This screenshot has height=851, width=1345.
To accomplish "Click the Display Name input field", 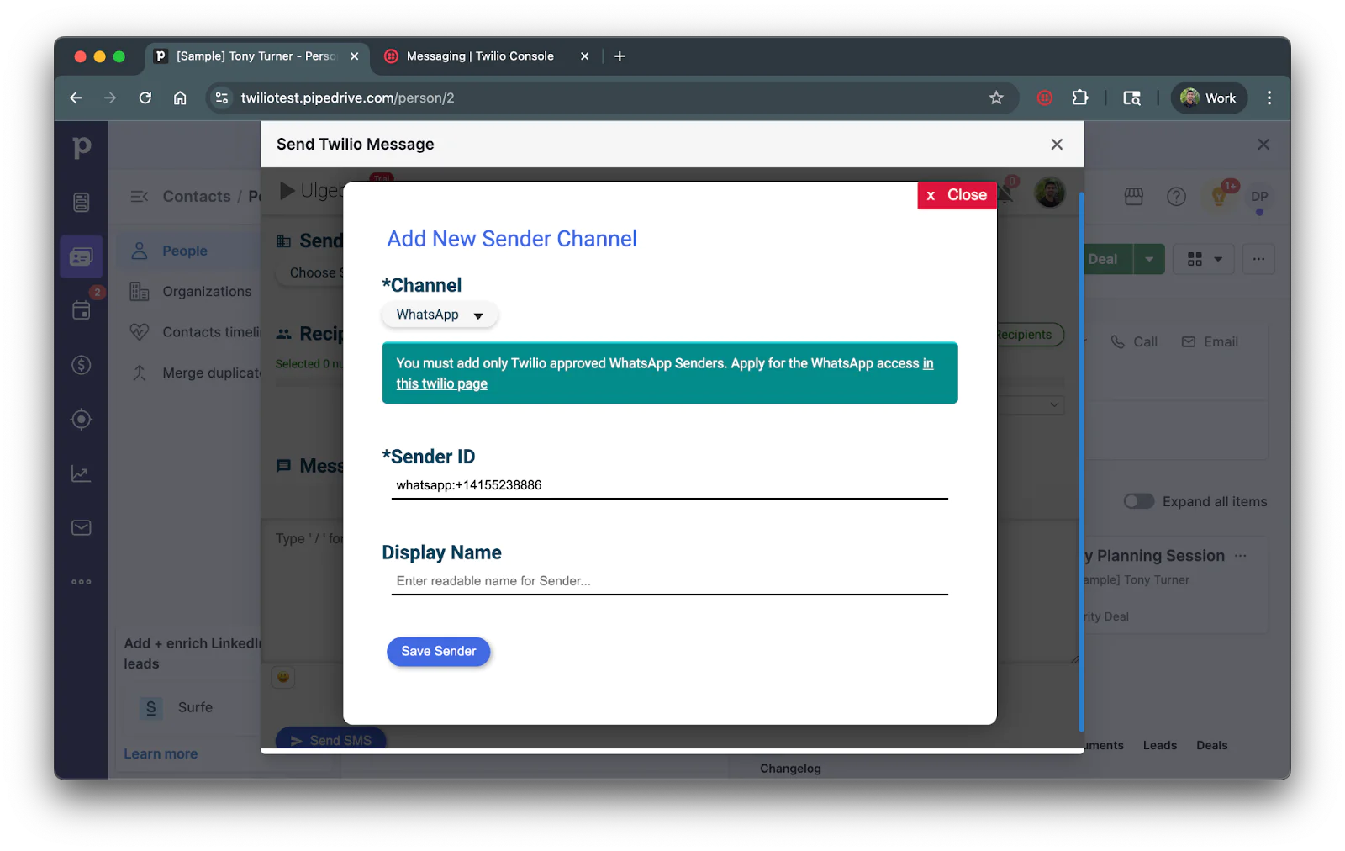I will click(x=668, y=580).
